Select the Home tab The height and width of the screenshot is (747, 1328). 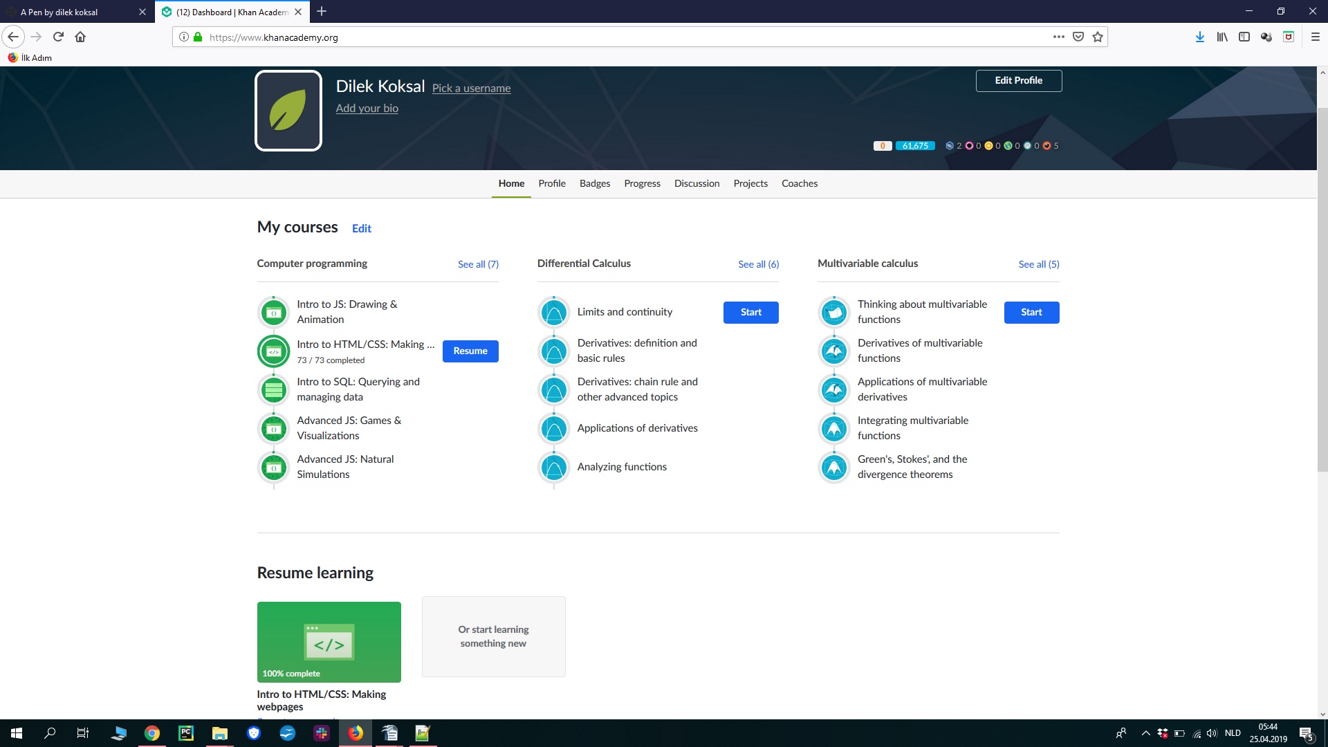pyautogui.click(x=511, y=184)
